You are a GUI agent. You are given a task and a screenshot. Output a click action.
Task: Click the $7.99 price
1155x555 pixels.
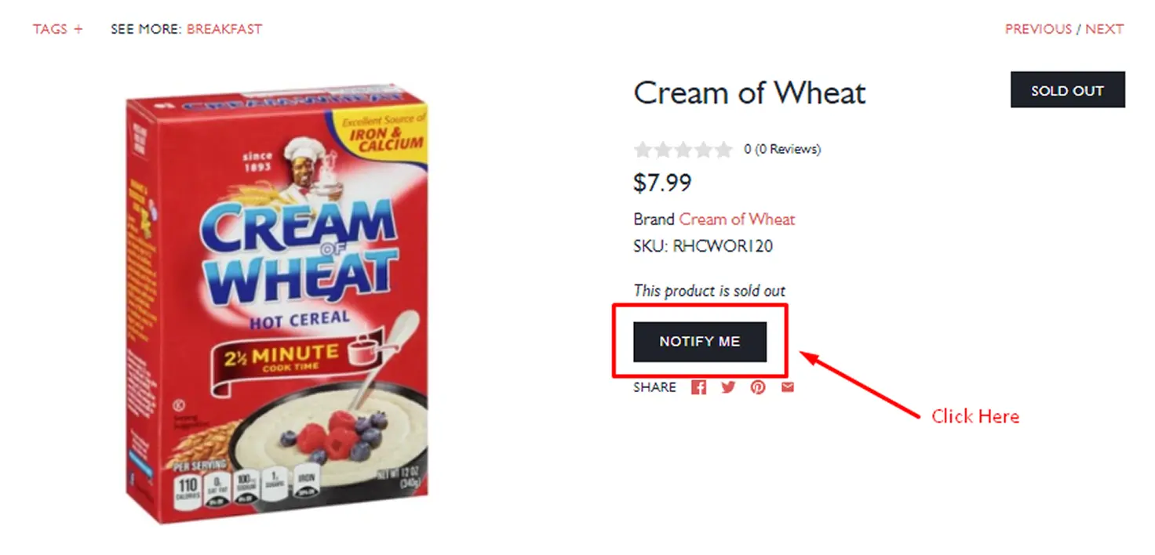pos(662,183)
